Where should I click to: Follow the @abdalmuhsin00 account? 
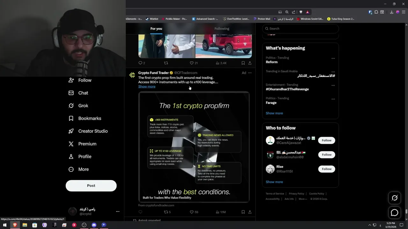[326, 155]
